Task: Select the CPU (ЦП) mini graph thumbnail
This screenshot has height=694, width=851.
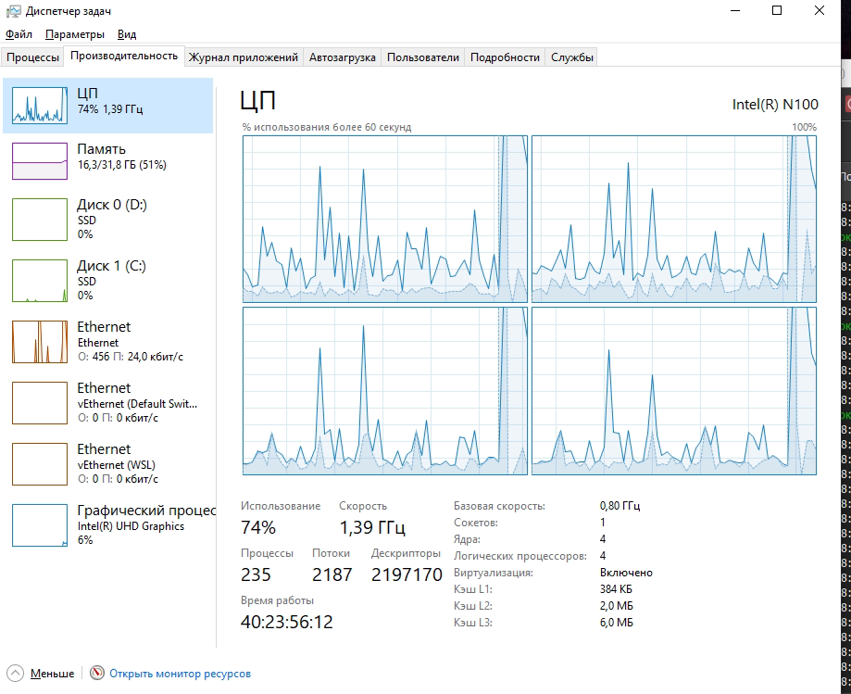Action: [x=40, y=105]
